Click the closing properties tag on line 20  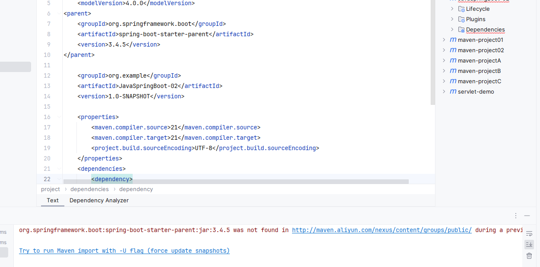coord(100,158)
